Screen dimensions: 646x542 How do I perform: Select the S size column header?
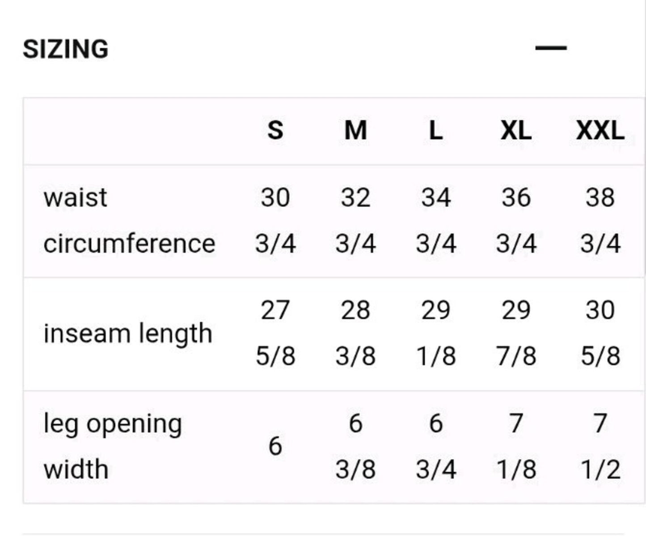275,130
